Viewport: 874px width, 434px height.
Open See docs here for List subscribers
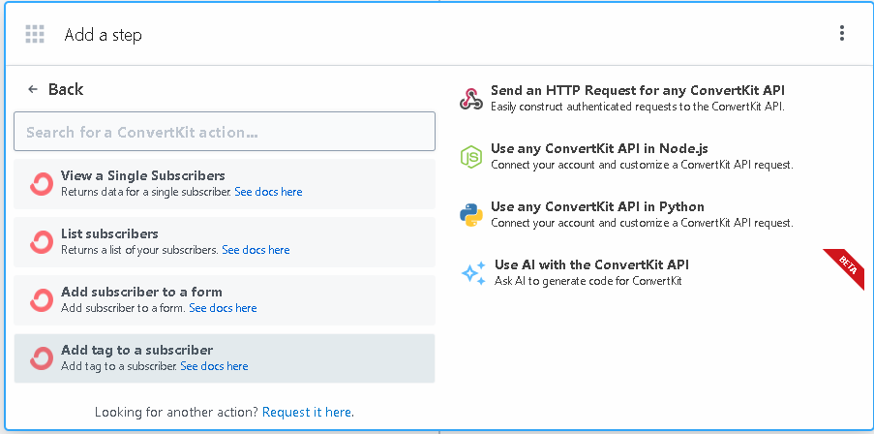pos(256,250)
